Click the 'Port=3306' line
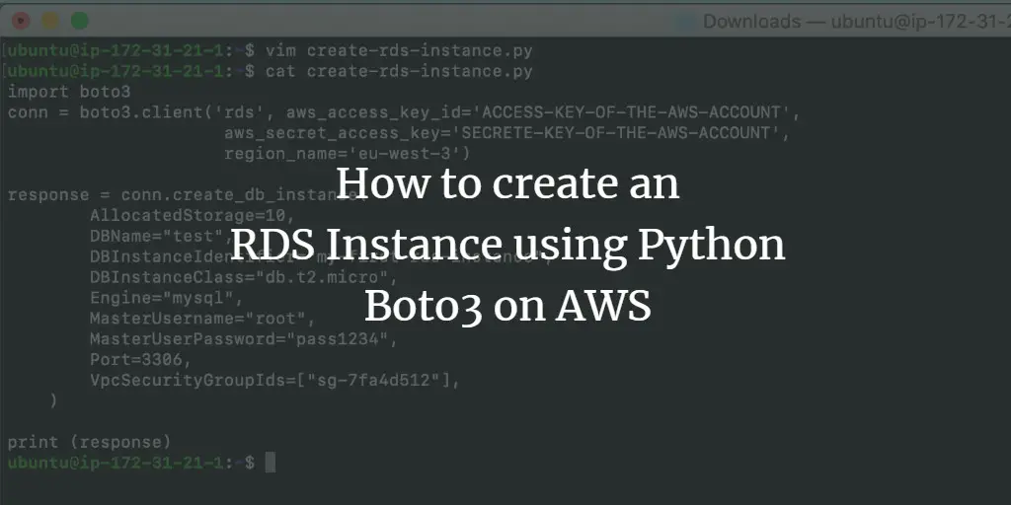 [x=140, y=360]
